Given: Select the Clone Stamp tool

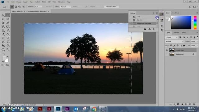Looking at the screenshot, I should pyautogui.click(x=3, y=30).
